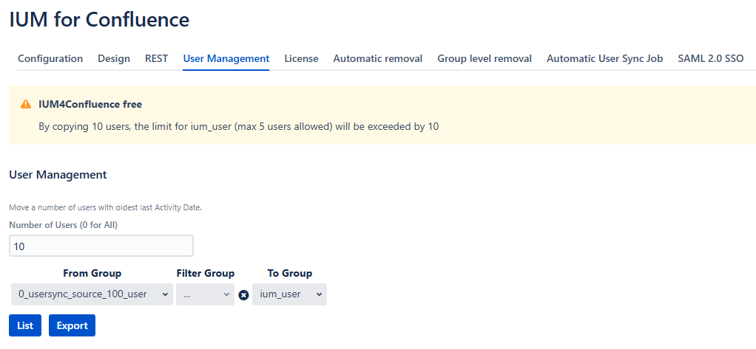Select the User Management tab
The height and width of the screenshot is (349, 756).
[x=226, y=58]
